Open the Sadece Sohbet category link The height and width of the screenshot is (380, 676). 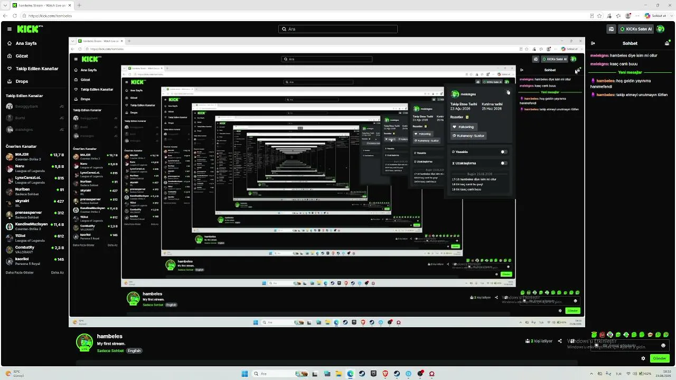coord(110,350)
